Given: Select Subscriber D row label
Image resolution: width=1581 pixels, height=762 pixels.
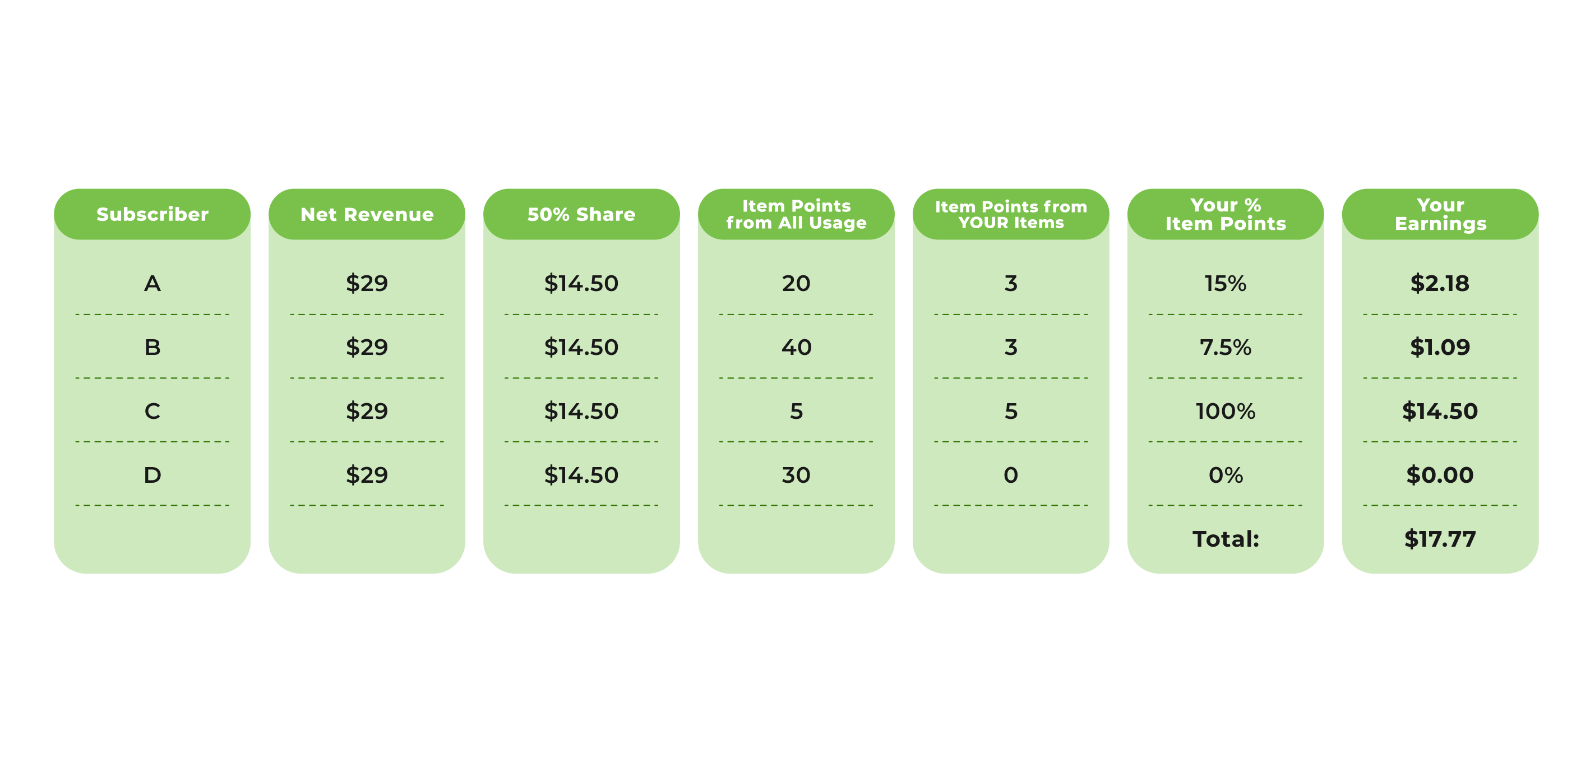Looking at the screenshot, I should (x=152, y=475).
